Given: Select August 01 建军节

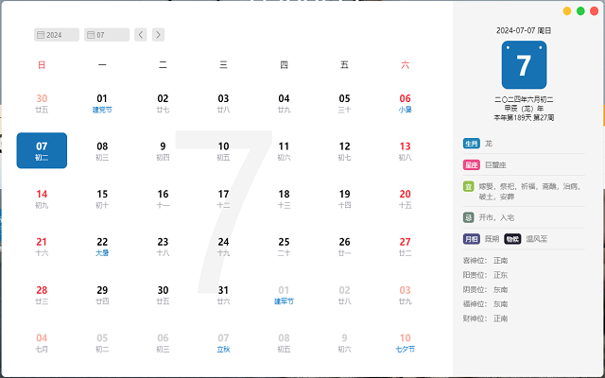Looking at the screenshot, I should tap(284, 295).
